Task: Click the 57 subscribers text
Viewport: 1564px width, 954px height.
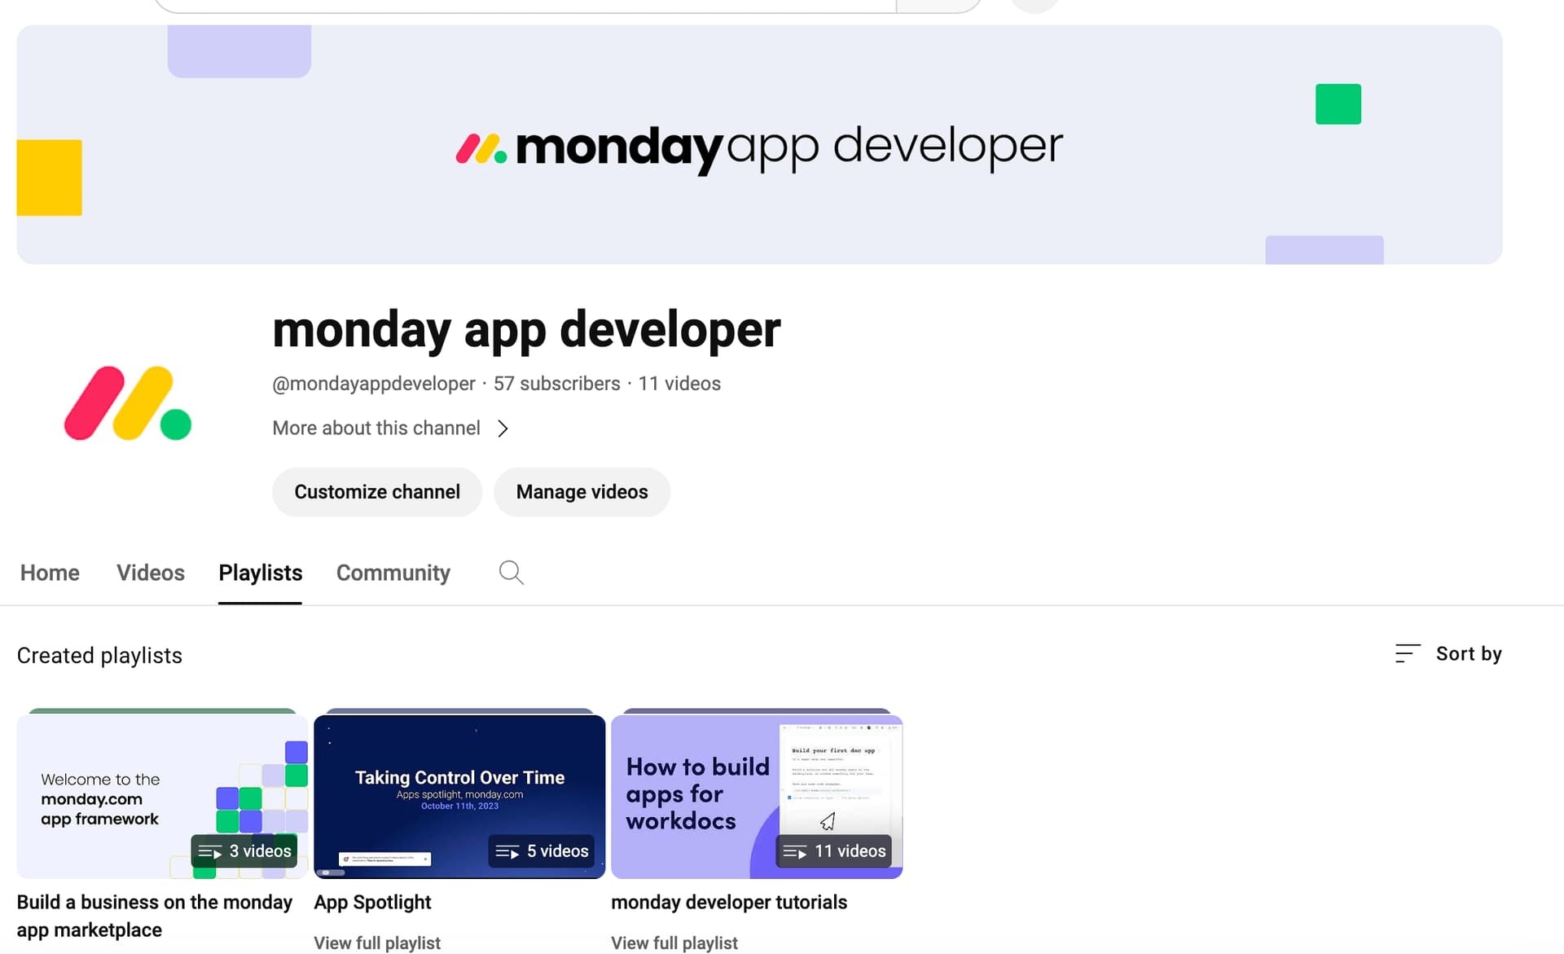Action: click(557, 384)
